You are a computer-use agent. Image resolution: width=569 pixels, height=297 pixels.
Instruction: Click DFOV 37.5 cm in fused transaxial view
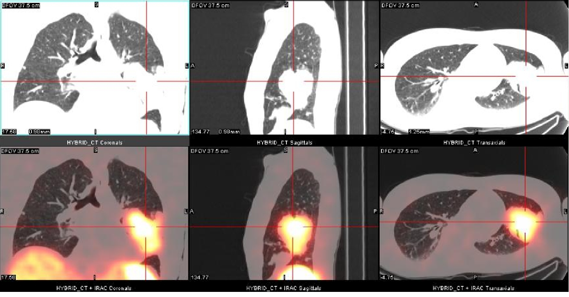(400, 151)
